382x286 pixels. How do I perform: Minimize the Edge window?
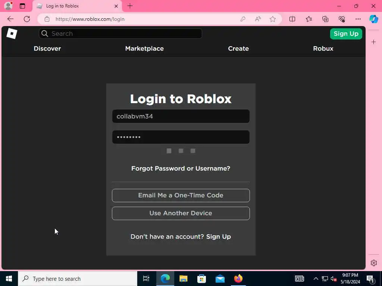pyautogui.click(x=339, y=6)
